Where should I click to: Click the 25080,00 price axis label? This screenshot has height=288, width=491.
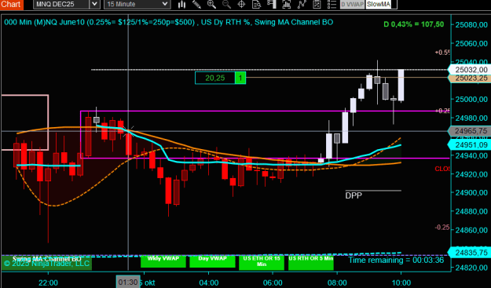click(471, 24)
